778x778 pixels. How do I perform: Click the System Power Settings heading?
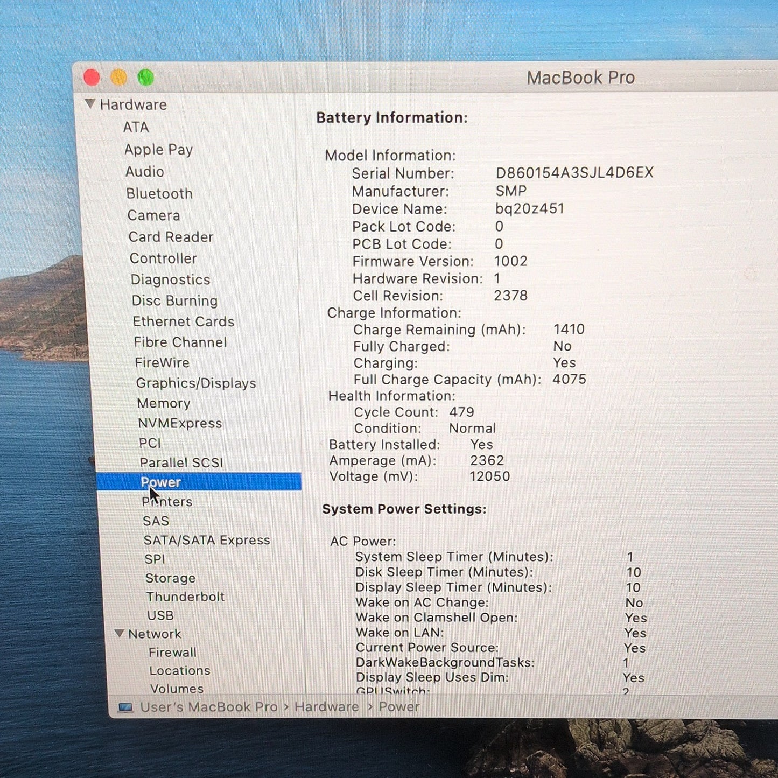point(404,509)
